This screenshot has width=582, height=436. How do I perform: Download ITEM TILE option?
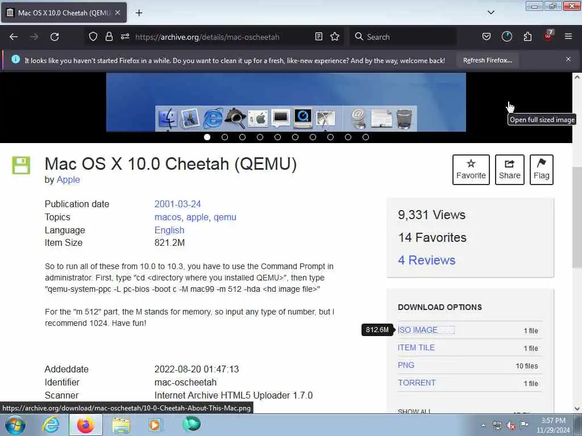(x=416, y=347)
